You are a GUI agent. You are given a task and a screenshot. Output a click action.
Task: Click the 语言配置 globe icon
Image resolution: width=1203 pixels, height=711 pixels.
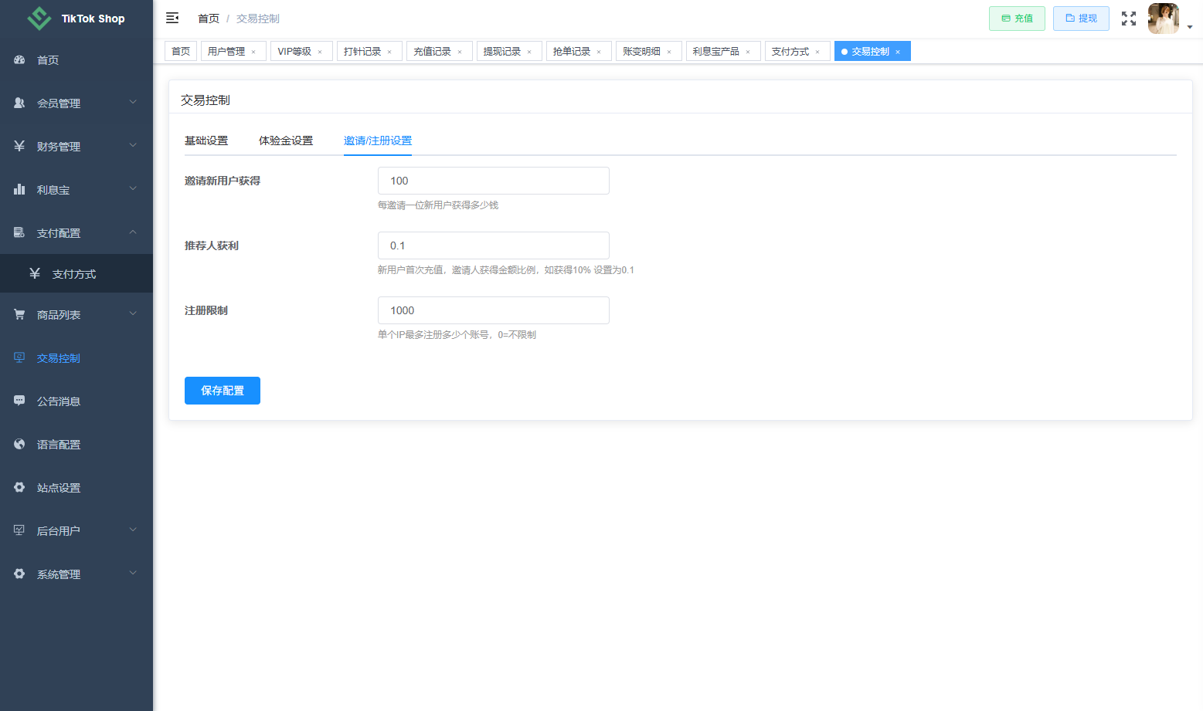[19, 444]
